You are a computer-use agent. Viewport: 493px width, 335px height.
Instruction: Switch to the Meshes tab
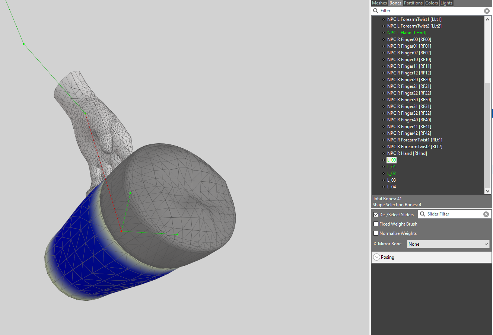tap(379, 3)
